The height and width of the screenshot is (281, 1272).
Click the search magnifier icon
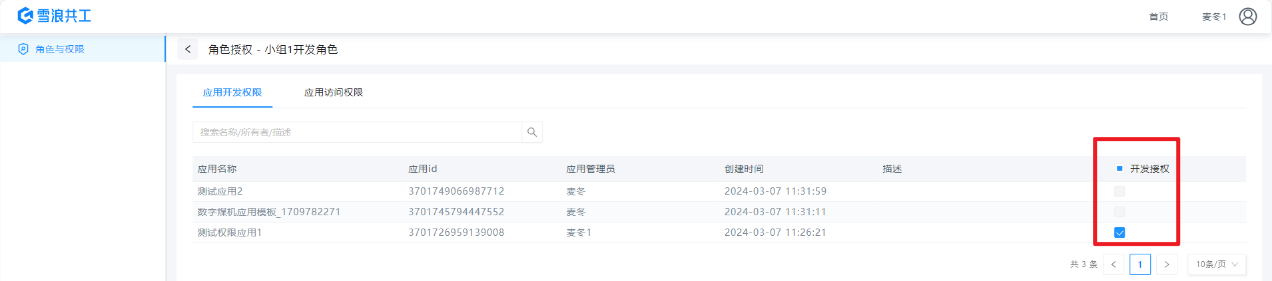coord(531,132)
